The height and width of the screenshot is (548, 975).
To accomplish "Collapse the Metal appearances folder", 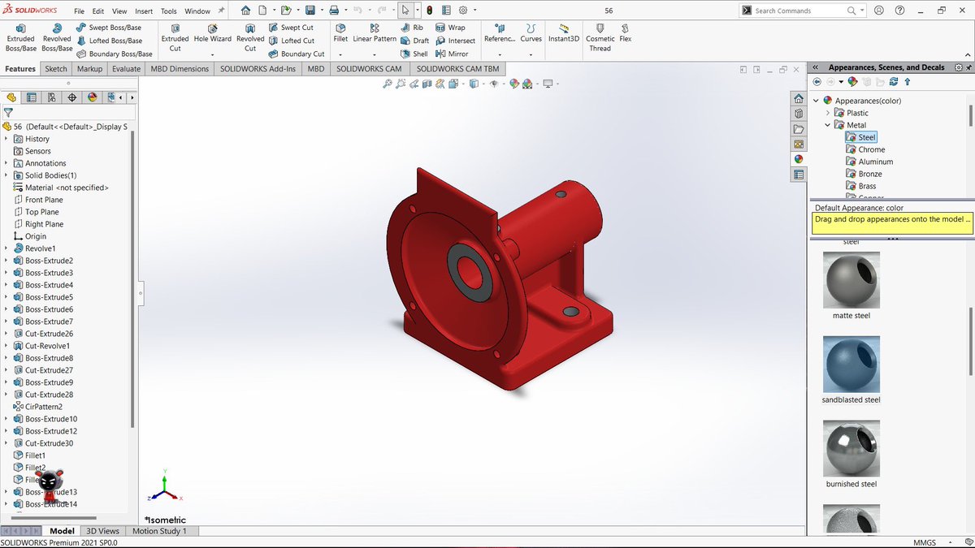I will [x=827, y=124].
